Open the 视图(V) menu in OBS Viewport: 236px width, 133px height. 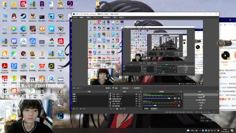click(x=89, y=17)
